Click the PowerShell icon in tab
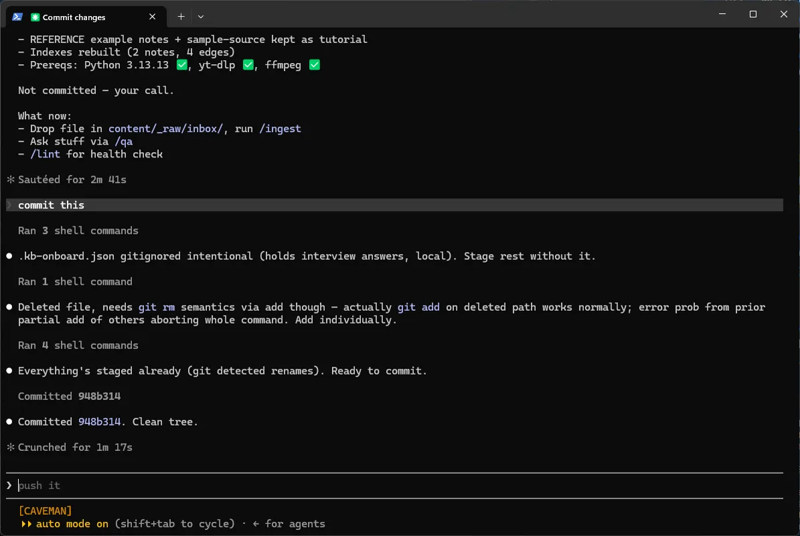Viewport: 800px width, 536px height. tap(17, 17)
